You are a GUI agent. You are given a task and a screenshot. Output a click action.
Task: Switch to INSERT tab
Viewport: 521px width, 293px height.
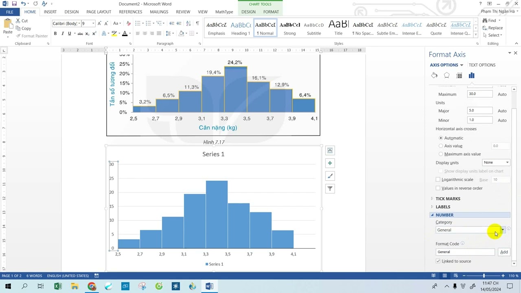pos(50,12)
